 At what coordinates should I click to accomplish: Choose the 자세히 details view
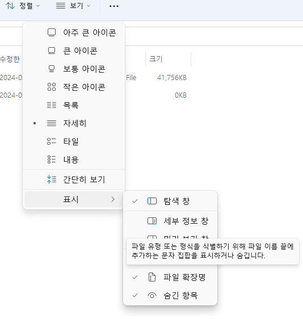pos(74,123)
